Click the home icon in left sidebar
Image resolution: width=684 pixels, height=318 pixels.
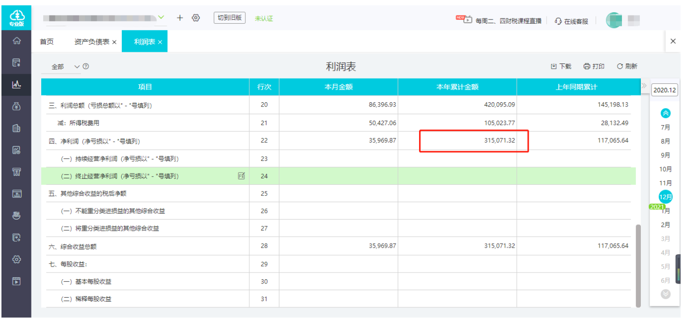point(16,41)
